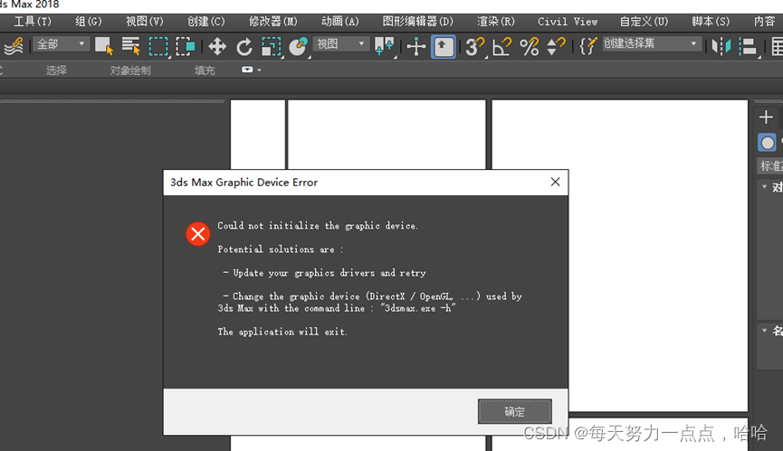This screenshot has width=783, height=451.
Task: Collapse the 名称和颜色 rollout arrow
Action: tap(764, 330)
